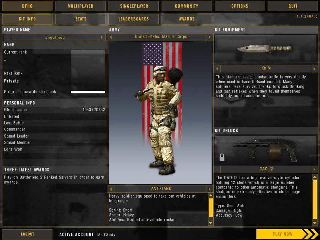
Task: Click the undefined player name field
Action: tap(55, 38)
